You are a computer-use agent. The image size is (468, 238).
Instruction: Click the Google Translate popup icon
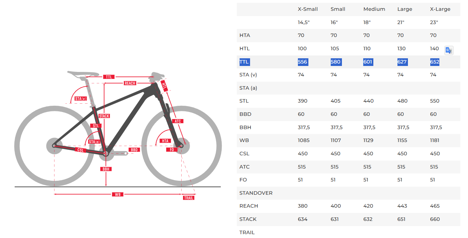pos(449,50)
